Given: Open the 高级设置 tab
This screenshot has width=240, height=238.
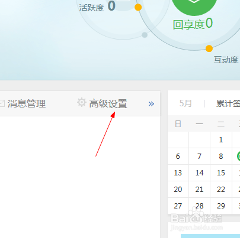Looking at the screenshot, I should coord(108,103).
